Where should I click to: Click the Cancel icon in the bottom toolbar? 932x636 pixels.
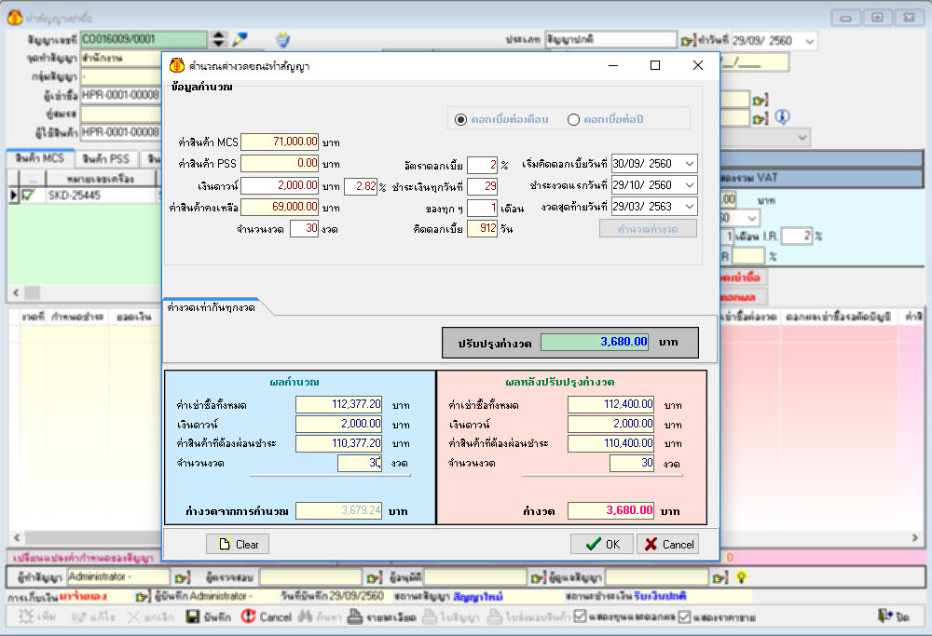248,616
